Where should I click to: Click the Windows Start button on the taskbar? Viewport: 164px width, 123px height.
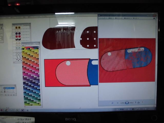pyautogui.click(x=2, y=110)
